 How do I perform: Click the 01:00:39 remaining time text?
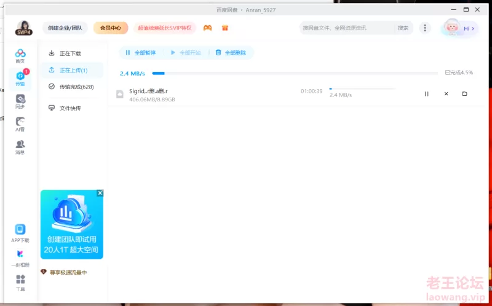[312, 91]
